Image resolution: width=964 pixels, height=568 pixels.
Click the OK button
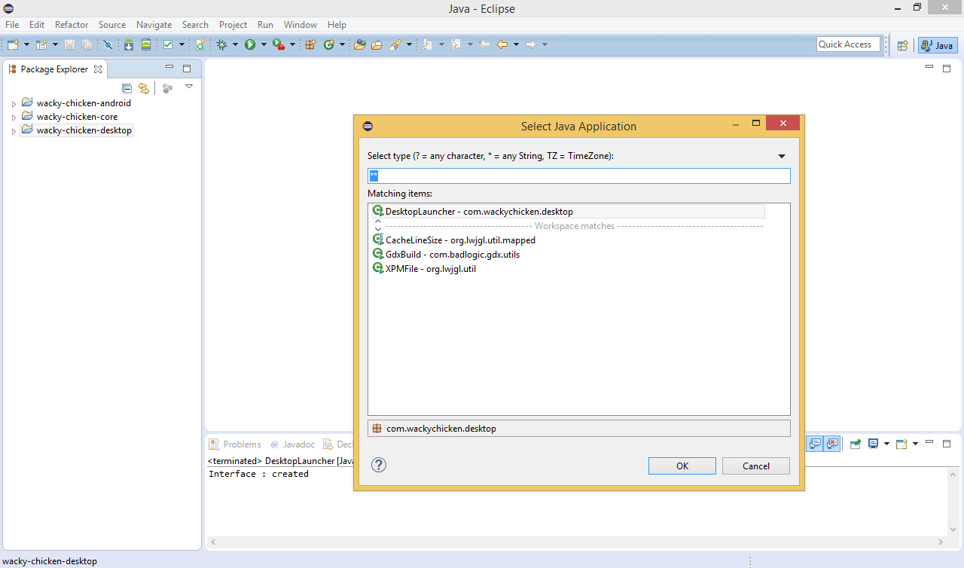click(x=682, y=466)
